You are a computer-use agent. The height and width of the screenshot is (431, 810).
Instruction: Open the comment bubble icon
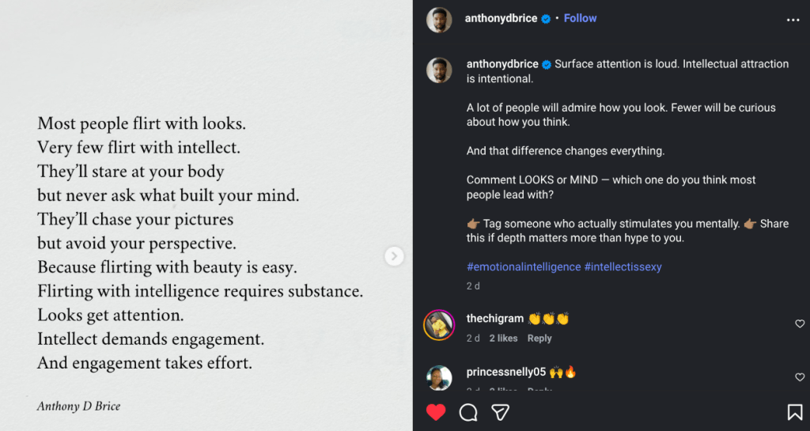coord(468,412)
